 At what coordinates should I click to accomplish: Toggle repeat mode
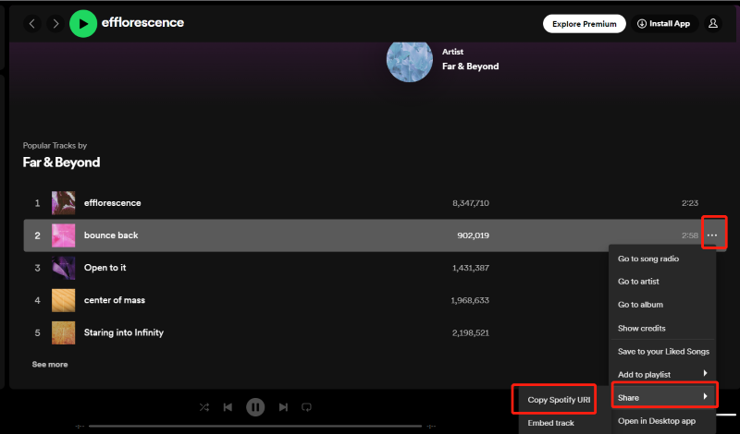tap(307, 406)
